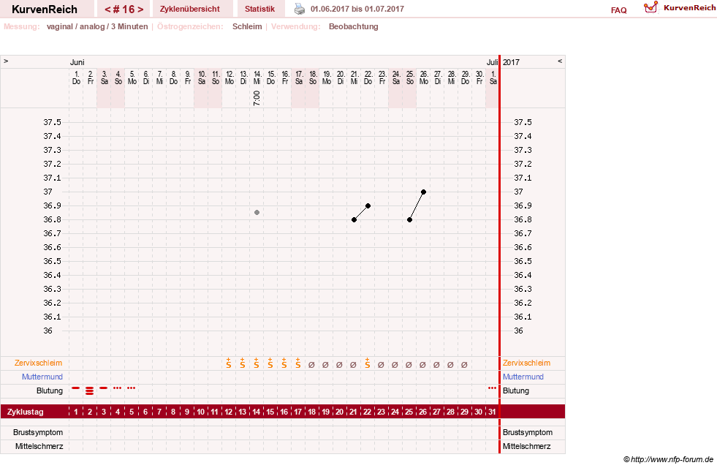Image resolution: width=717 pixels, height=468 pixels.
Task: Click the '1. Sa' July date header
Action: (493, 78)
